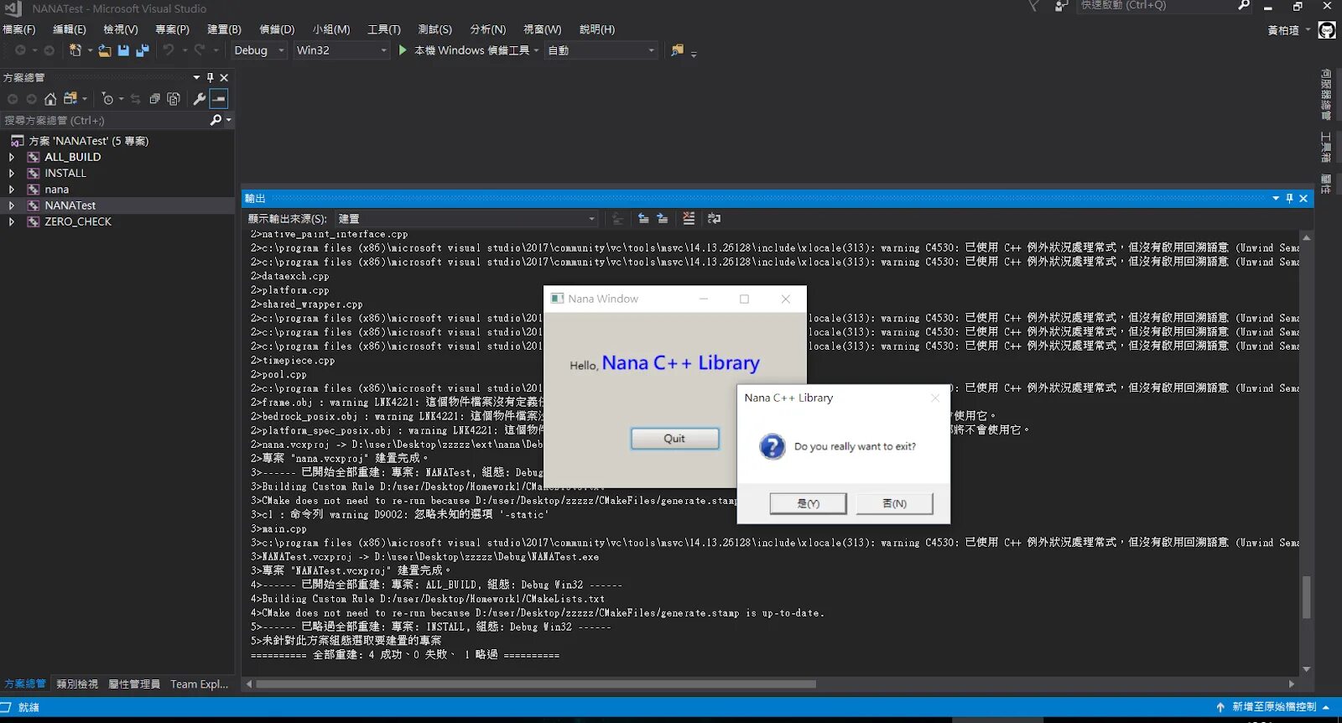Click the green Start Debugging play icon

coord(403,50)
